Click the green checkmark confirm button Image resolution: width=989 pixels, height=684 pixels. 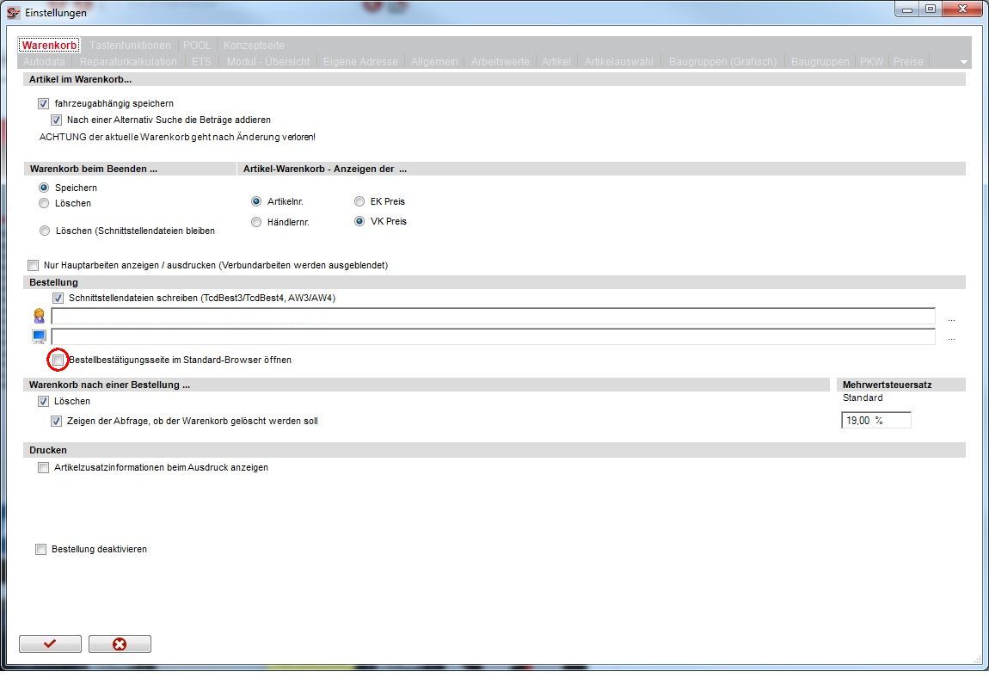click(x=50, y=644)
